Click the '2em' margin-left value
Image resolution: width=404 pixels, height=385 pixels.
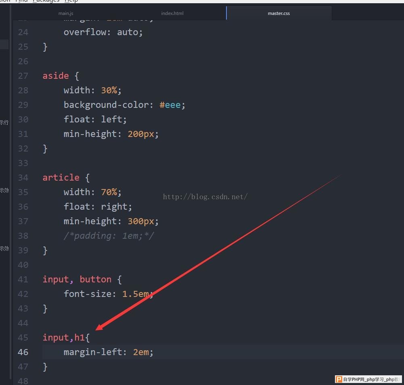pyautogui.click(x=141, y=352)
